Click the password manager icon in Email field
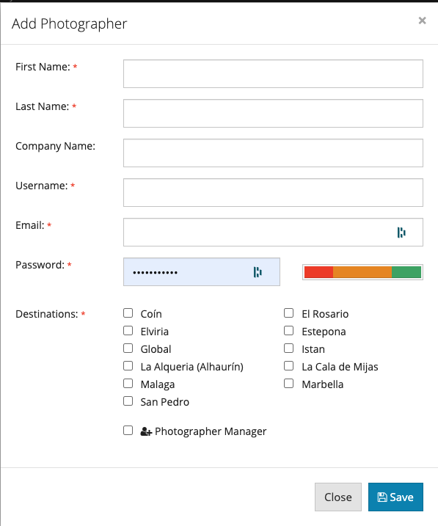 tap(401, 233)
